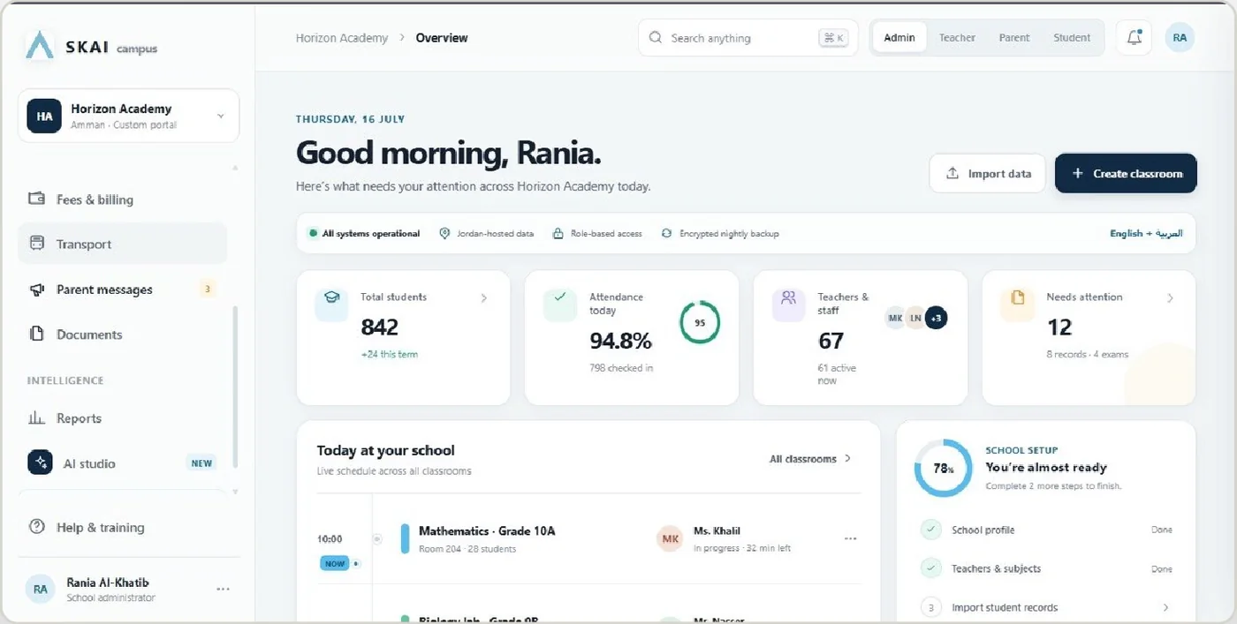
Task: Click the SKAI campus logo
Action: 92,46
